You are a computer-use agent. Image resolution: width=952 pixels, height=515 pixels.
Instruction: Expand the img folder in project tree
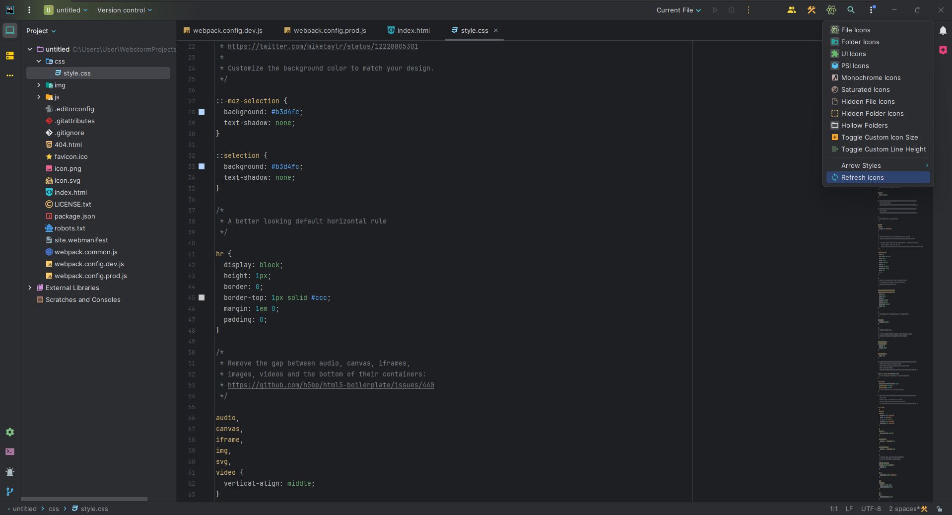39,85
